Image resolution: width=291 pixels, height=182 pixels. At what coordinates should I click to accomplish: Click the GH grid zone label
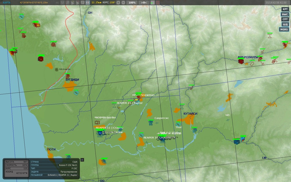click(90, 13)
